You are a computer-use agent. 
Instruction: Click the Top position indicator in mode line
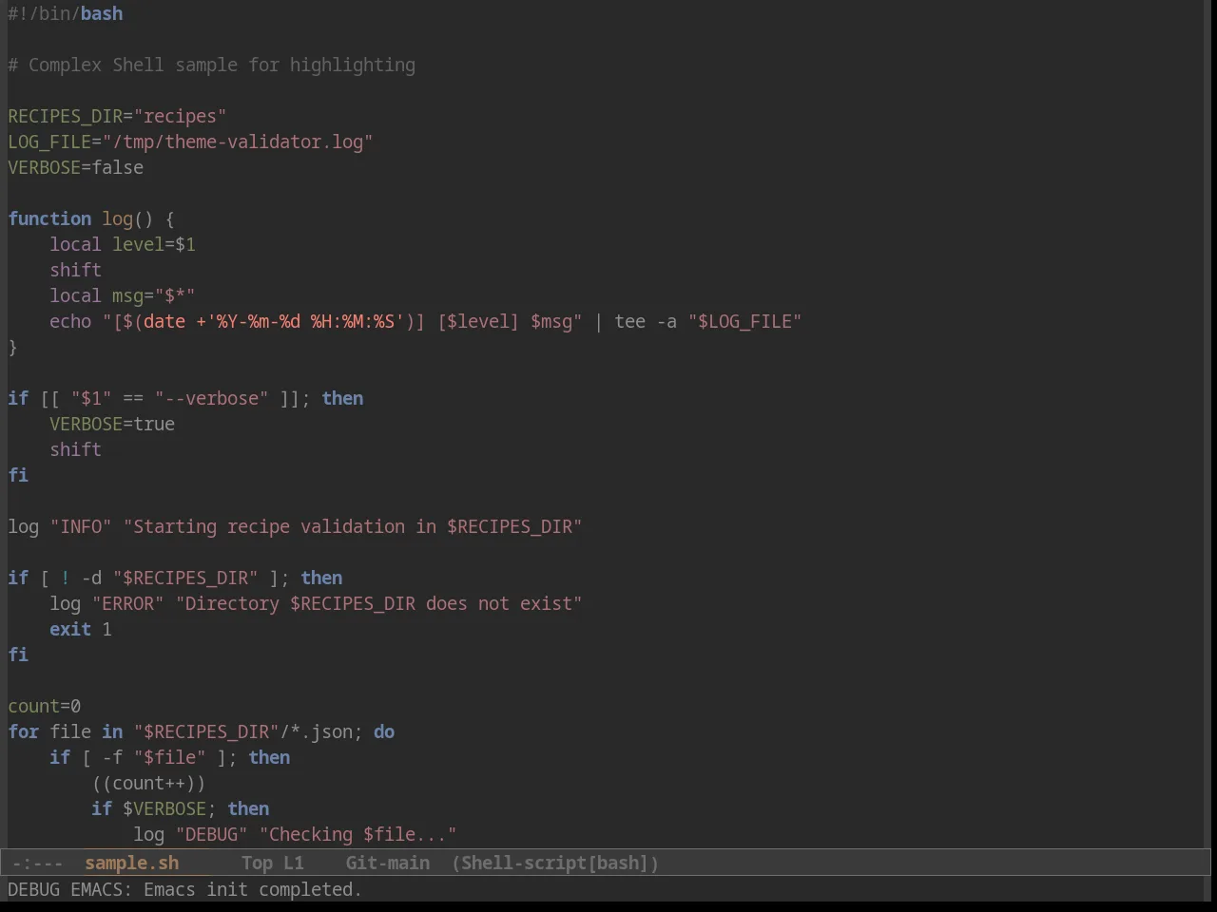click(x=257, y=863)
